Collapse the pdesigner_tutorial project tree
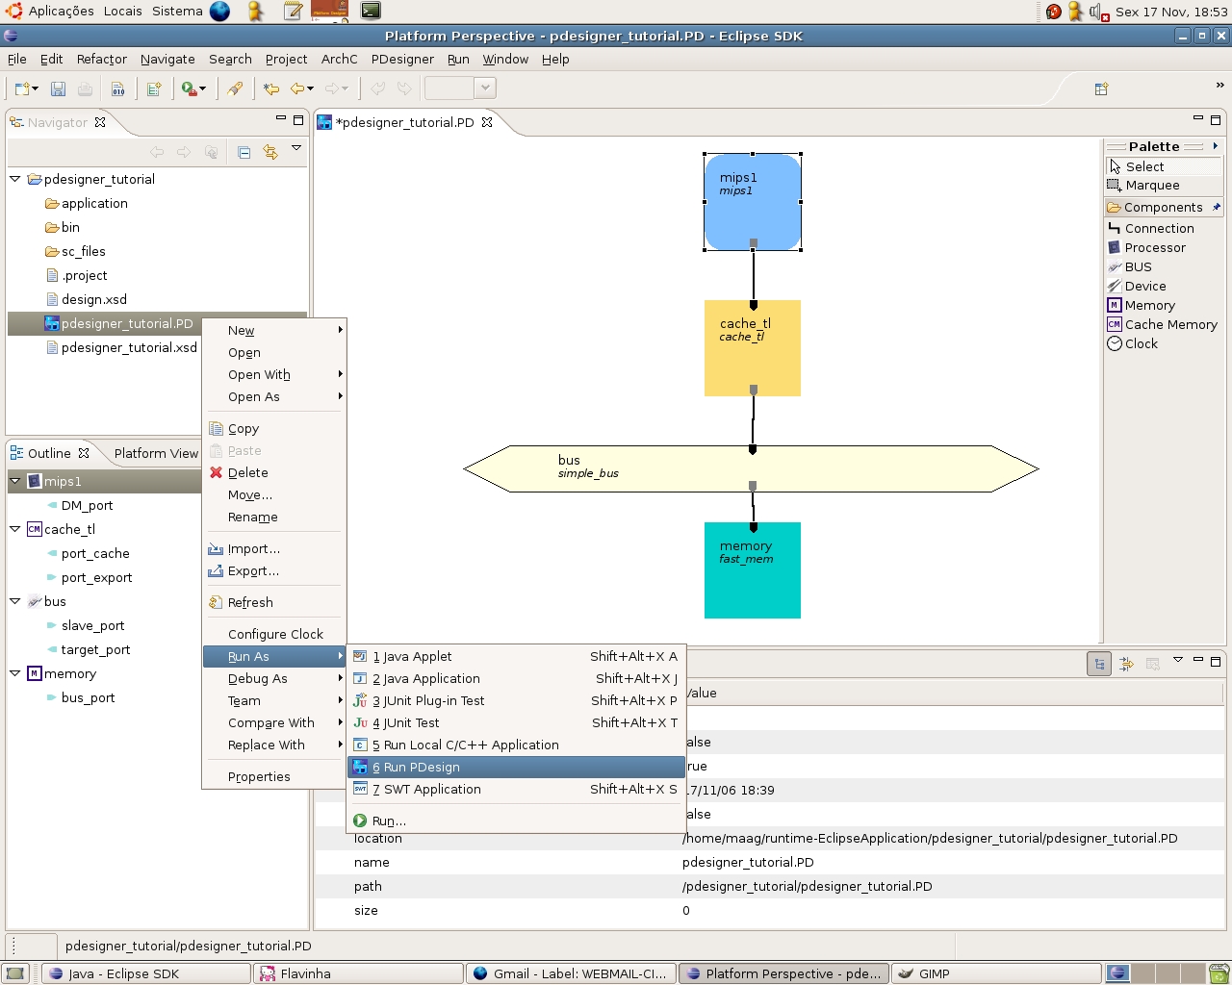 coord(15,179)
